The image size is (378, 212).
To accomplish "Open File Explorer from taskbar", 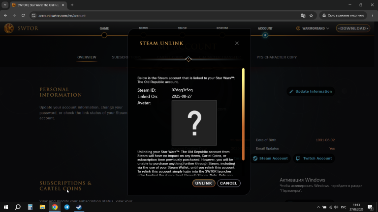I will (x=42, y=207).
